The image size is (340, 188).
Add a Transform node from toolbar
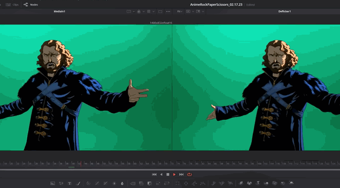pos(167,183)
